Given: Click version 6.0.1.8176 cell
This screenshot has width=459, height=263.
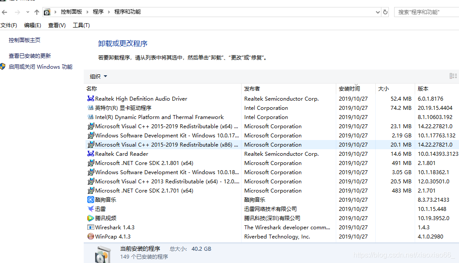Looking at the screenshot, I should pyautogui.click(x=431, y=99).
